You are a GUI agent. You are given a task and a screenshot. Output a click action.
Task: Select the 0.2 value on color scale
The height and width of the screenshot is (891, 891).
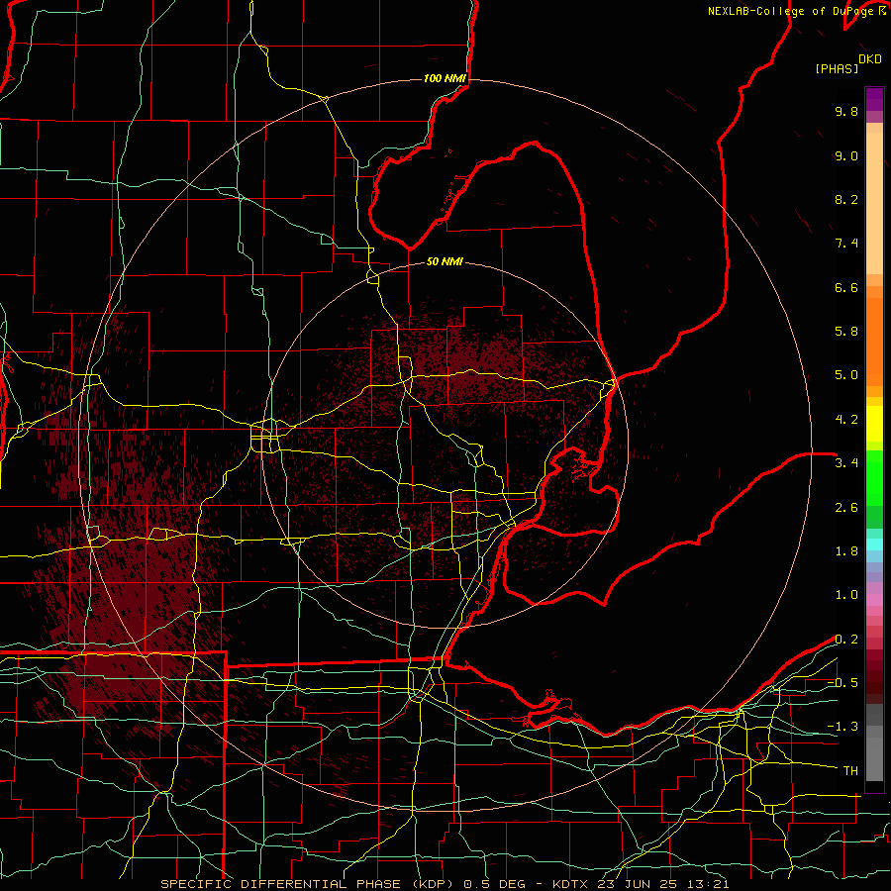click(x=846, y=640)
